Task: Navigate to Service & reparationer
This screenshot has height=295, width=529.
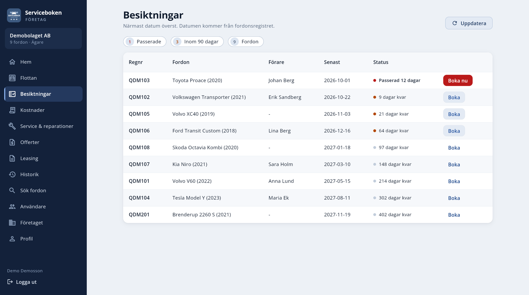Action: click(43, 126)
